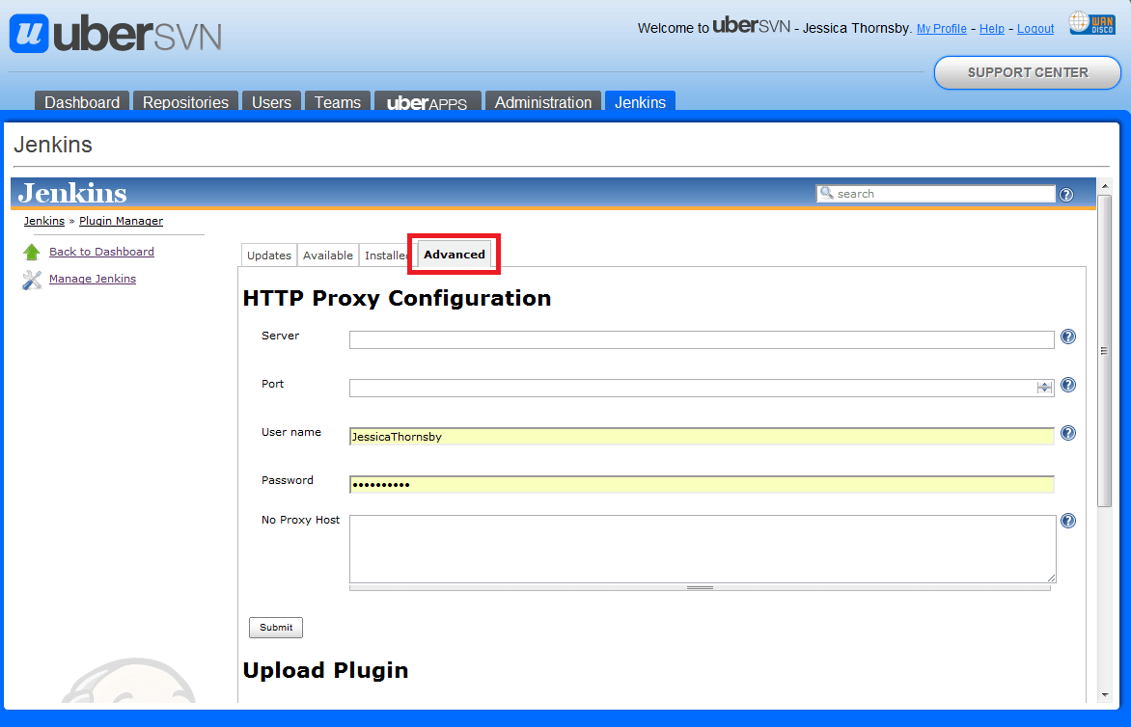Click the Plugin Manager breadcrumb link
This screenshot has height=727, width=1131.
point(121,221)
